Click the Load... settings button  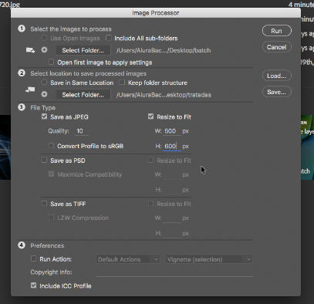pyautogui.click(x=277, y=76)
